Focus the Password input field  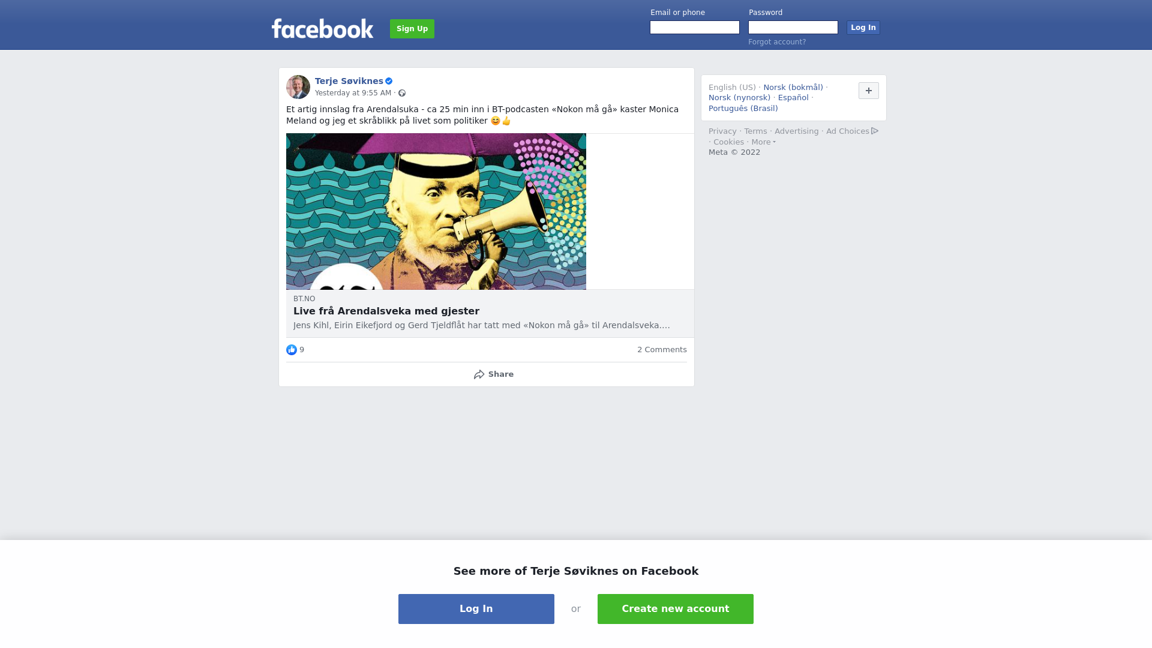tap(793, 28)
